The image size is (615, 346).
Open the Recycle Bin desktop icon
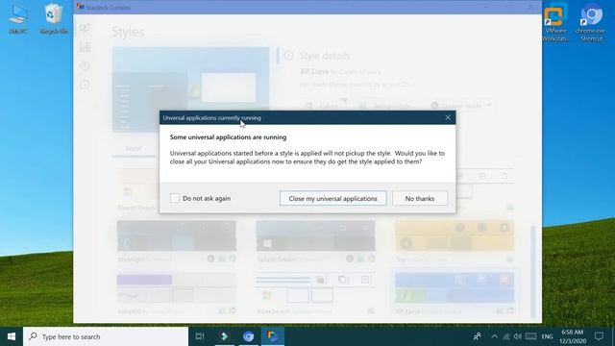[x=54, y=19]
